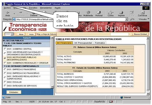Open the Back history dropdown arrow
Viewport: 152px width, 105px height.
pyautogui.click(x=14, y=14)
